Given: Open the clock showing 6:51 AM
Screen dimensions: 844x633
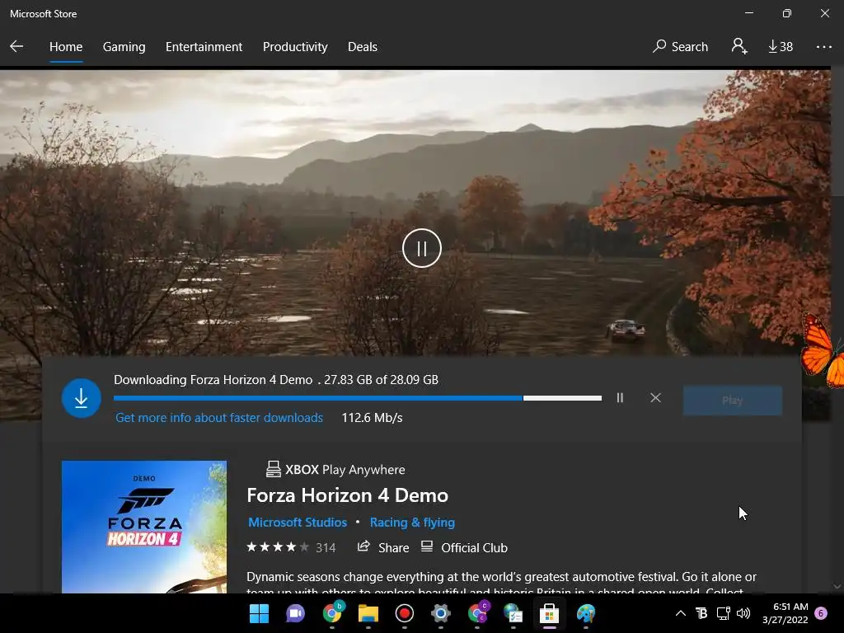Looking at the screenshot, I should (x=785, y=613).
